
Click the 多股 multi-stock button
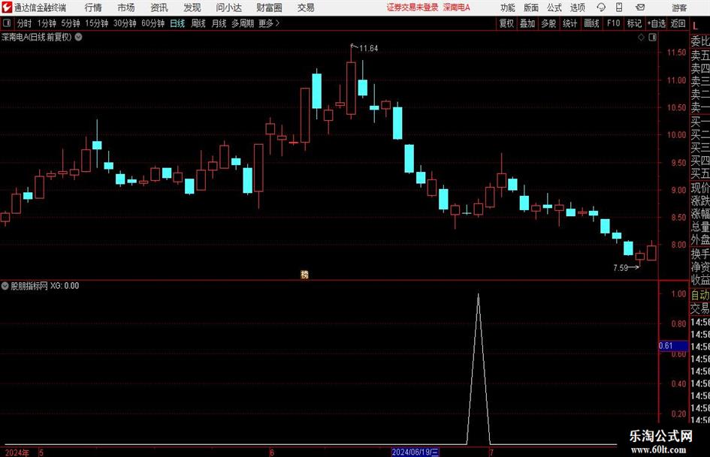(548, 23)
